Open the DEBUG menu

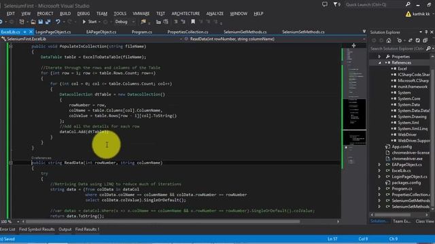pos(83,14)
